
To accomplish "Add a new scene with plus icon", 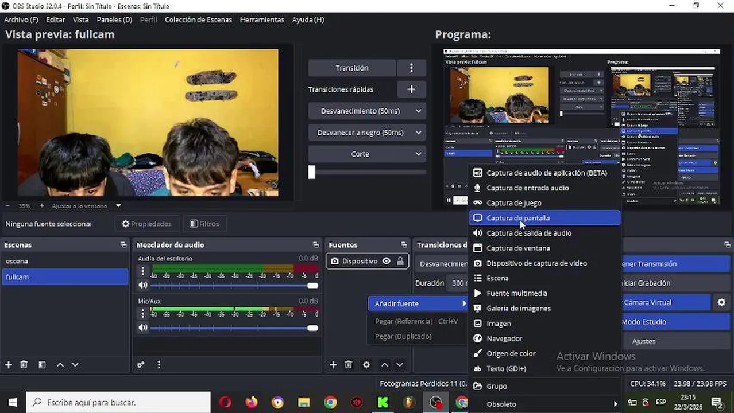I will pyautogui.click(x=9, y=365).
